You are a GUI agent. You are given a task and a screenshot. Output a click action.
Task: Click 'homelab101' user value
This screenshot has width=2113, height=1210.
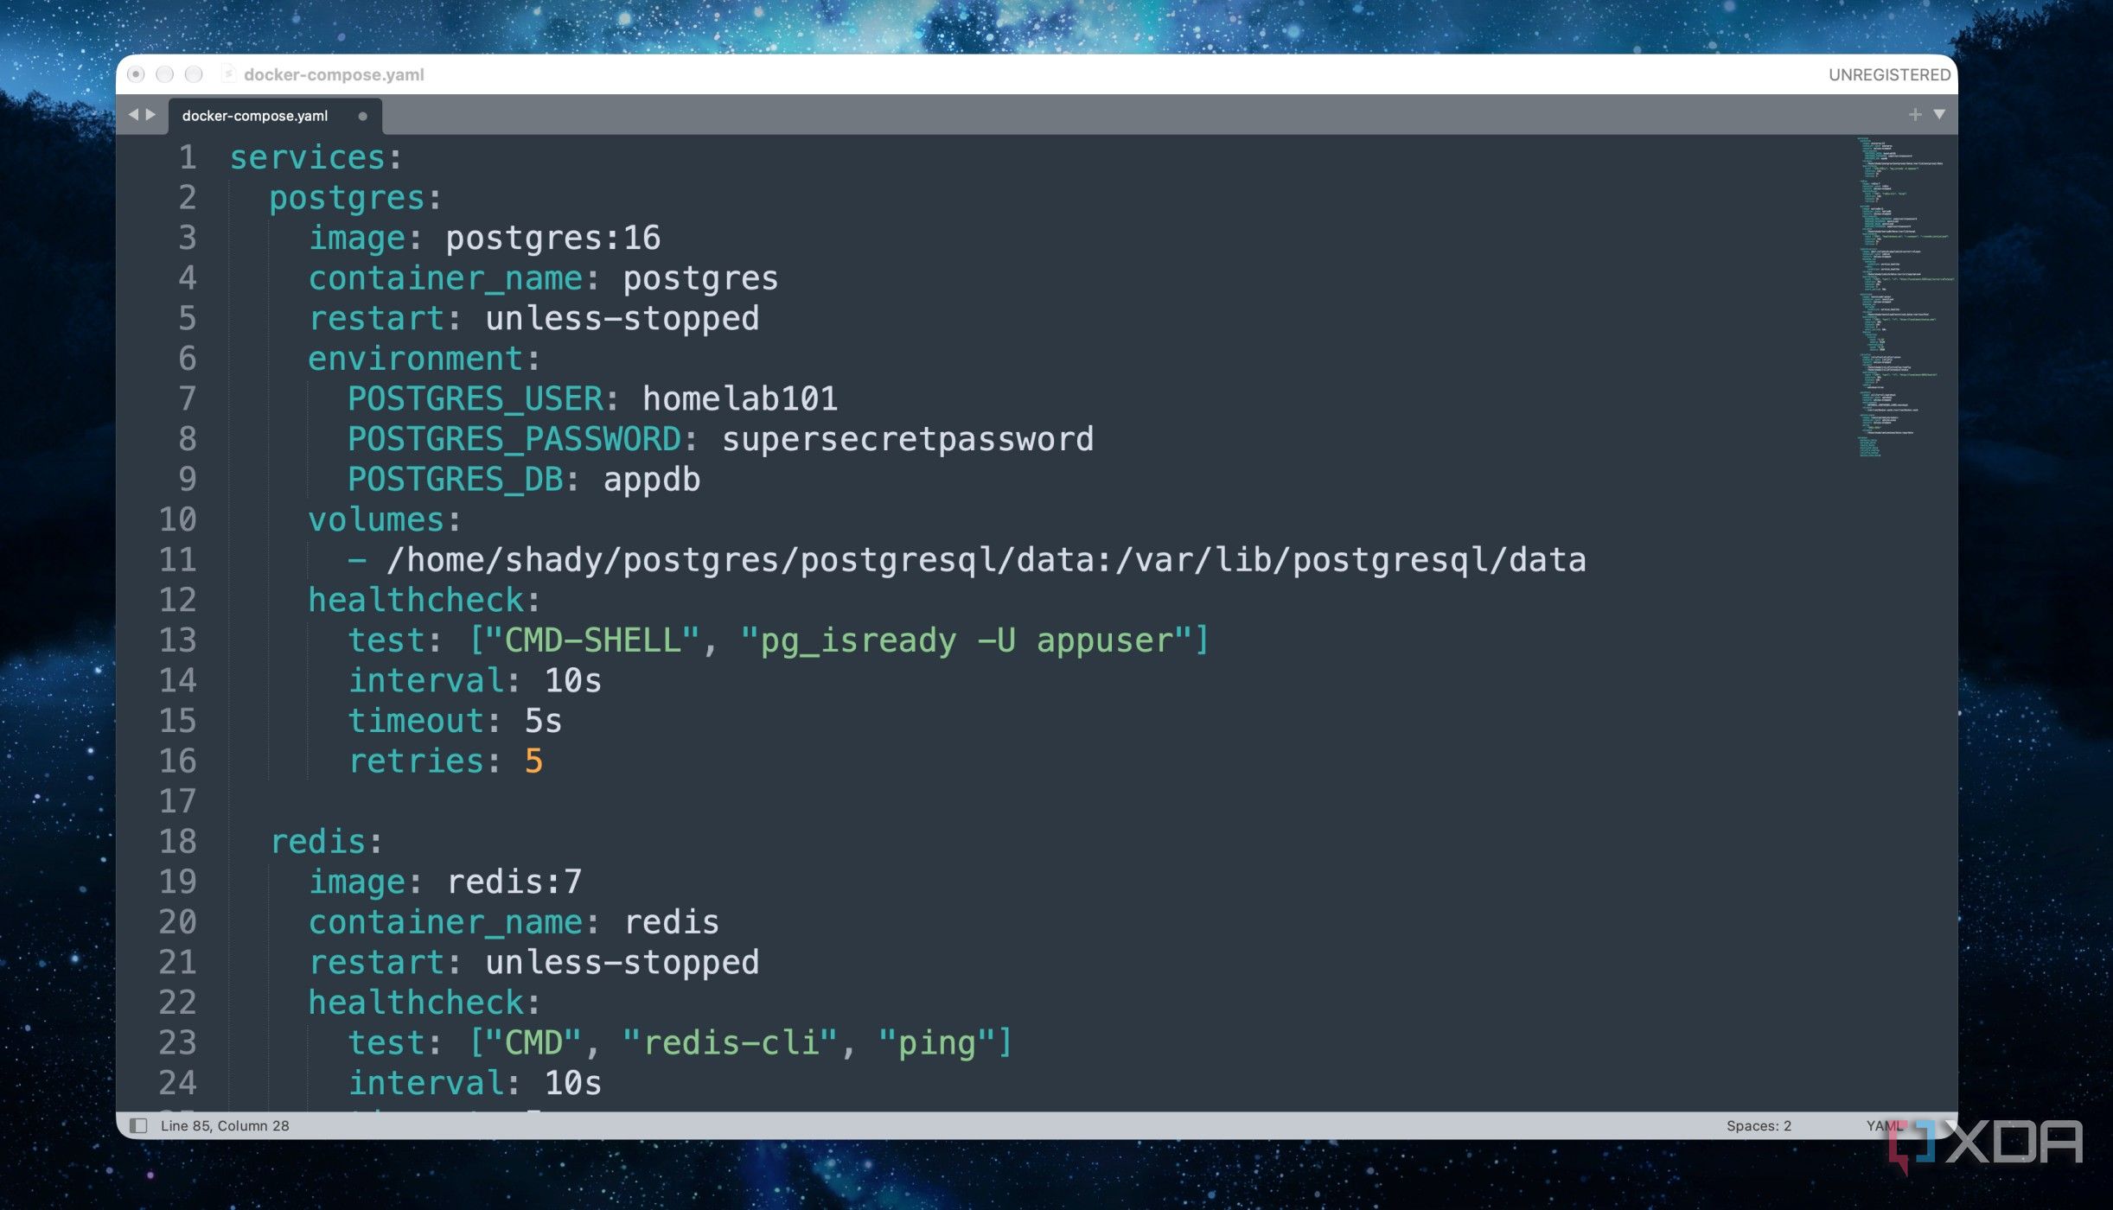point(740,398)
